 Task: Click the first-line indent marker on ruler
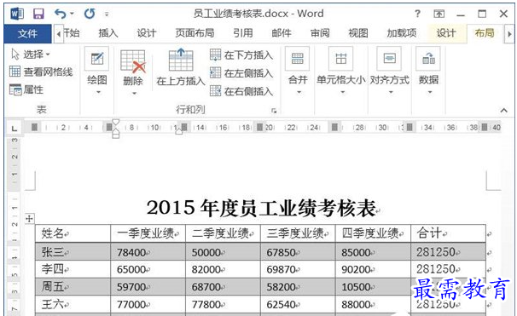[x=115, y=122]
